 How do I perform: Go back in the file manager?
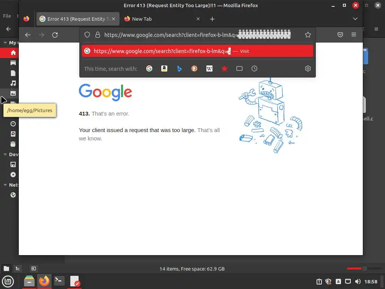(8, 29)
